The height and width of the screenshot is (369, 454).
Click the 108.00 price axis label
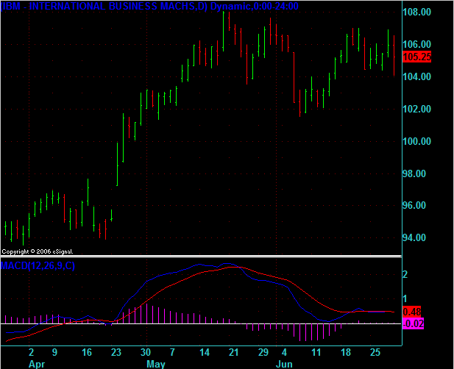[x=416, y=12]
